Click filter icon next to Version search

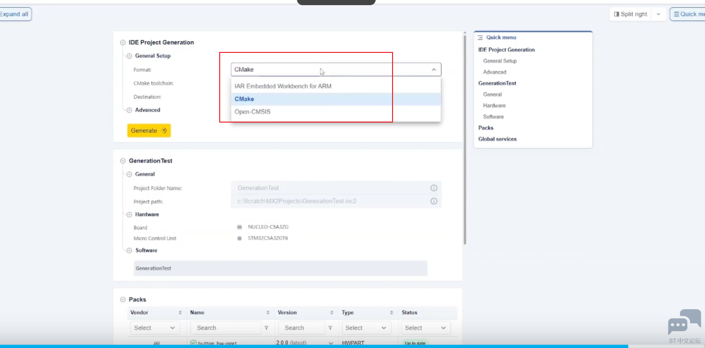click(x=330, y=328)
